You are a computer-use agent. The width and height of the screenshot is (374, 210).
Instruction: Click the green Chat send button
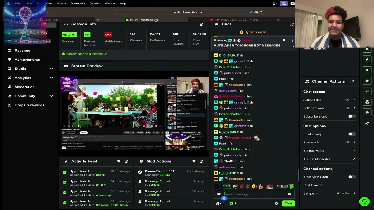[288, 204]
